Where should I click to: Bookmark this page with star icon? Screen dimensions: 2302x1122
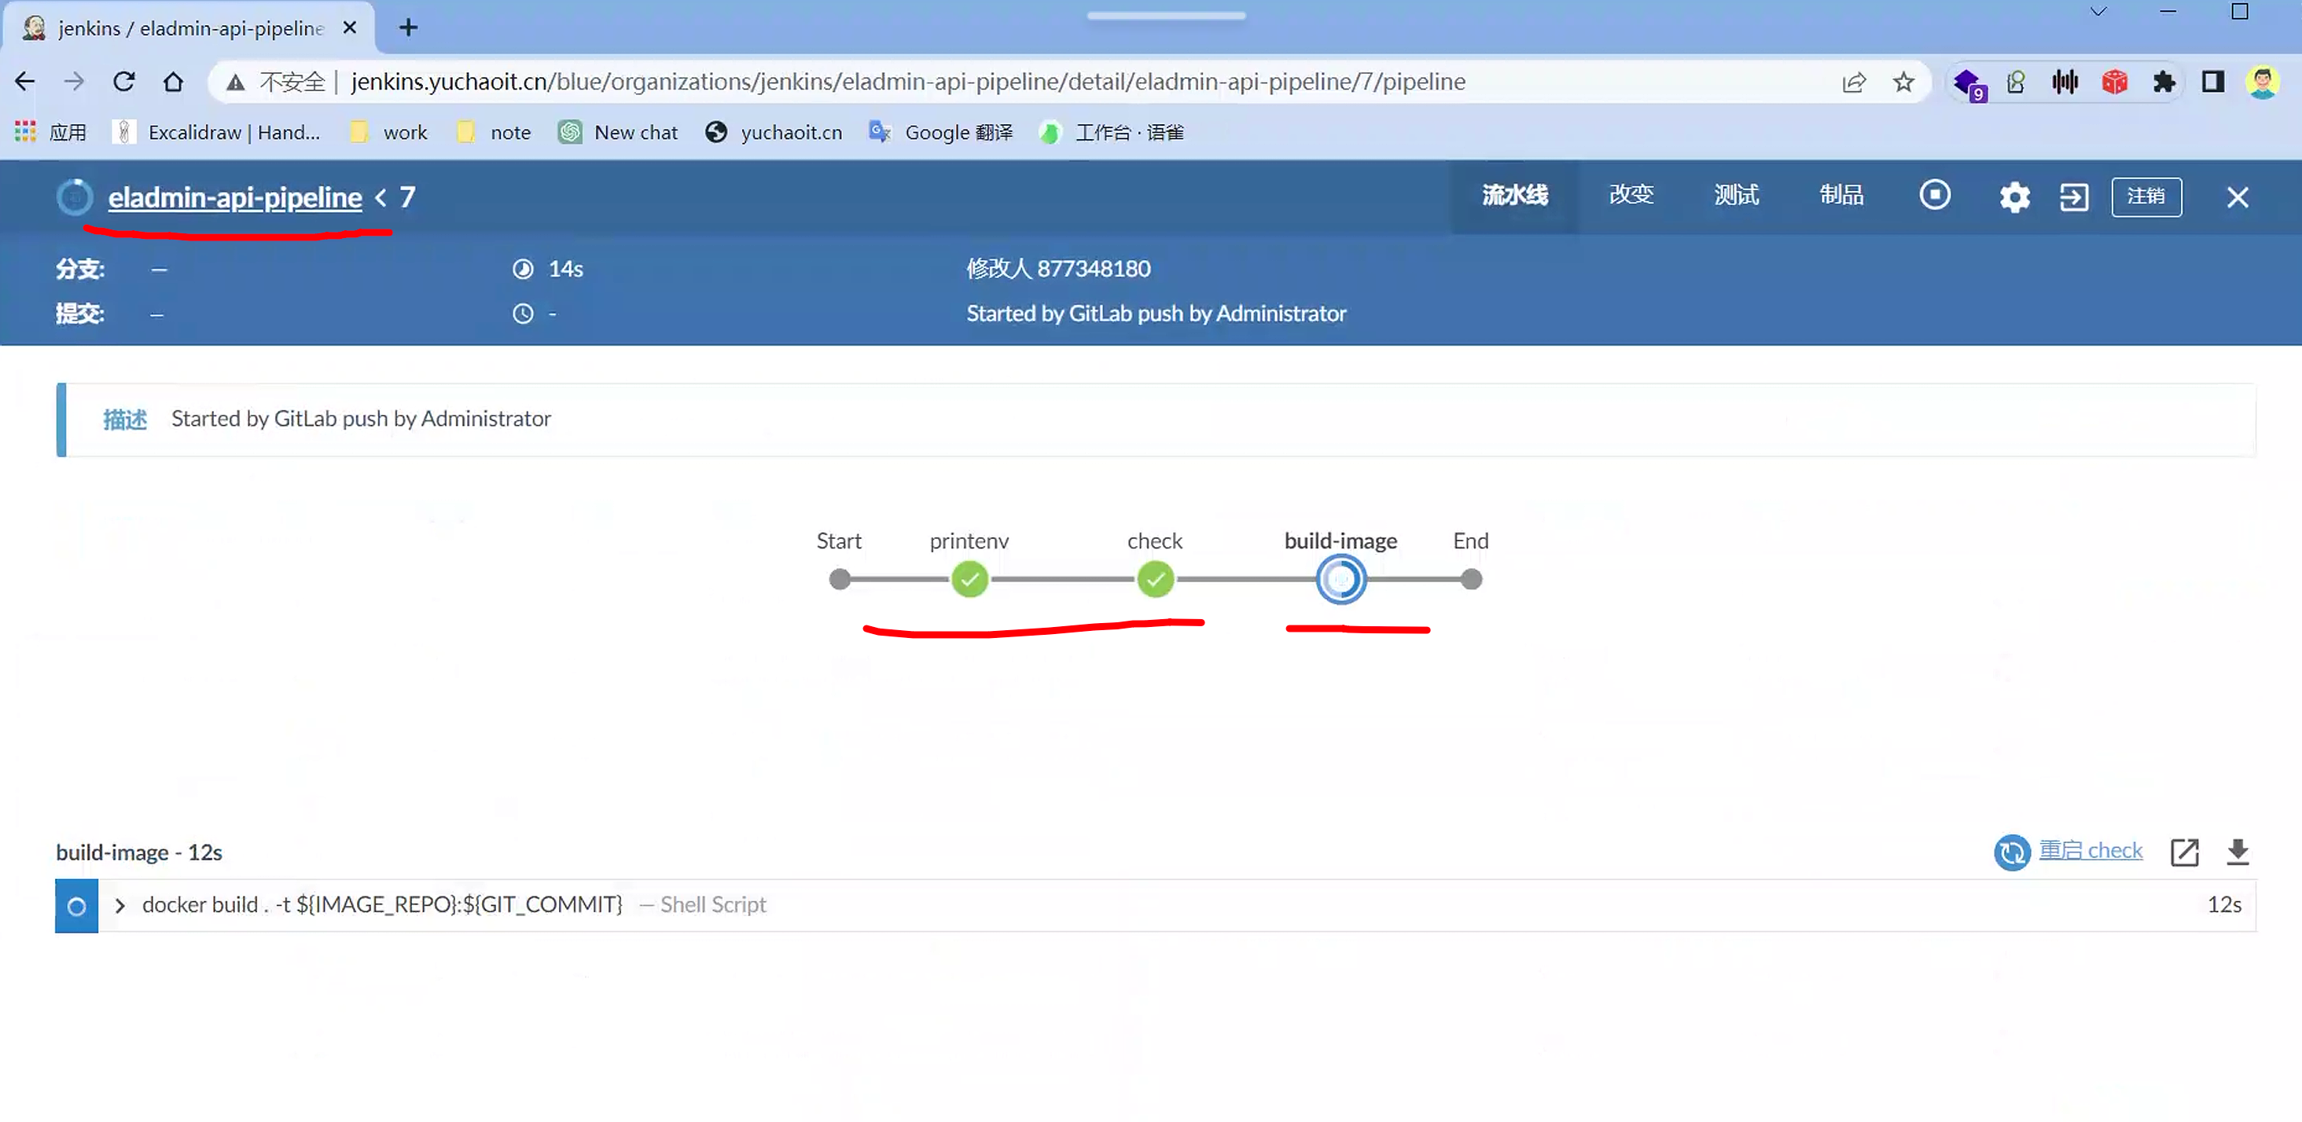[x=1903, y=82]
